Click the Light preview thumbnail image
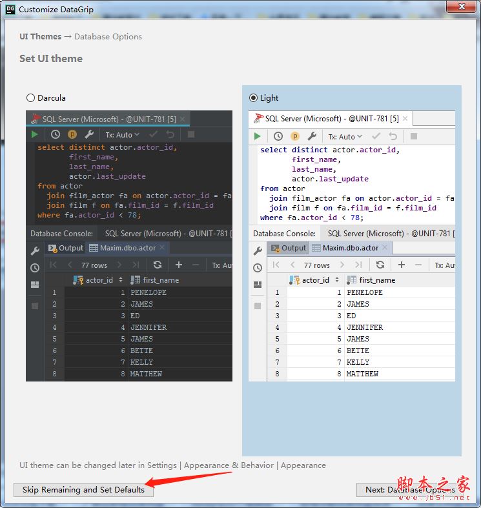This screenshot has width=481, height=508. (x=352, y=246)
